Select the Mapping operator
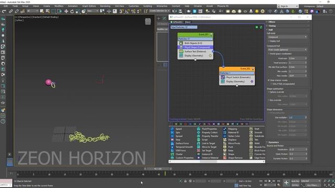Screen dimensions: 335x188 pos(230,129)
